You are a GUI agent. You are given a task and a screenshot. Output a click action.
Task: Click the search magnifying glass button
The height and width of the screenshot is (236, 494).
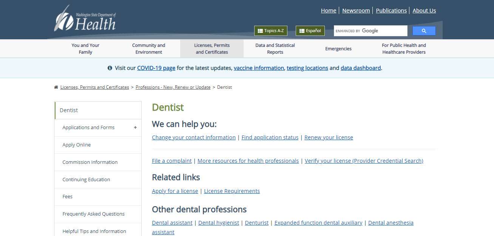pyautogui.click(x=424, y=31)
